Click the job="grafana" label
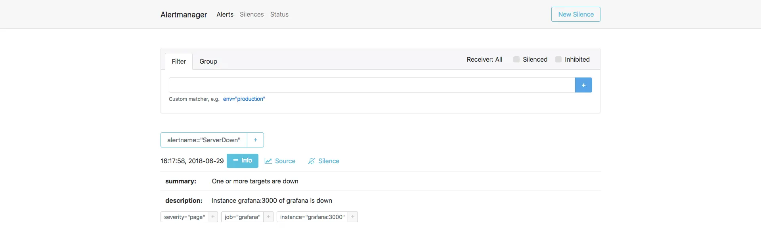The height and width of the screenshot is (234, 761). point(242,217)
